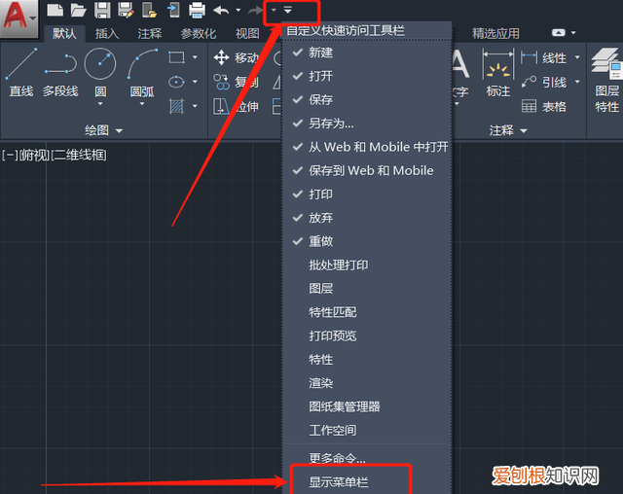Switch to the 精选应用 ribbon tab

[x=495, y=33]
